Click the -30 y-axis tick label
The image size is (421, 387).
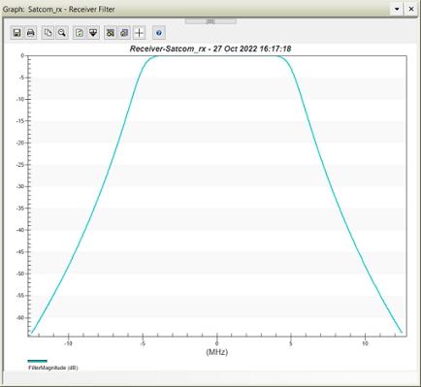20,186
